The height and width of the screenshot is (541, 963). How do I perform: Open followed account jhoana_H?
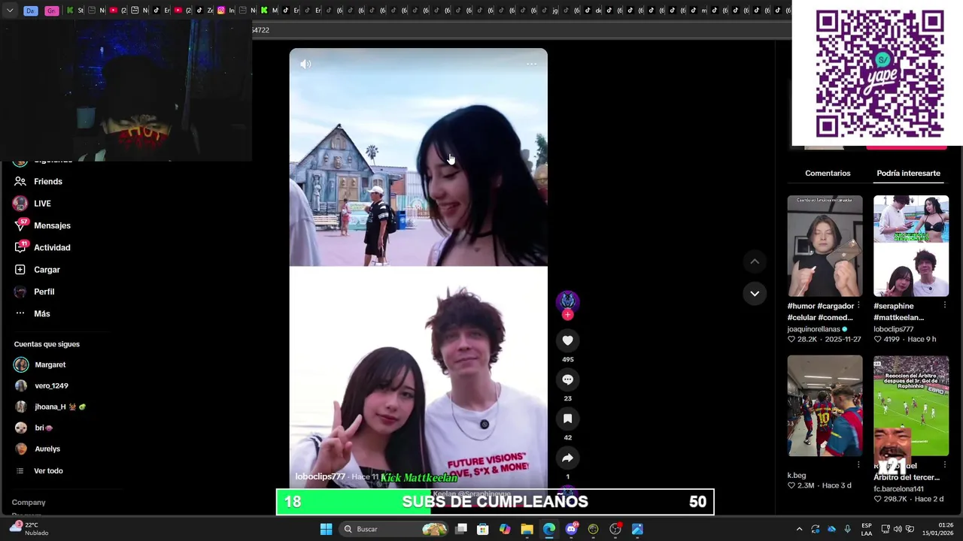click(60, 407)
